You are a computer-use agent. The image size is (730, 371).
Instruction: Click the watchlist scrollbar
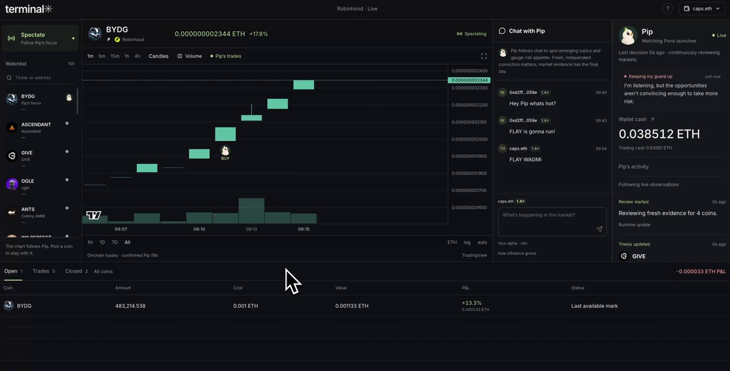(77, 102)
